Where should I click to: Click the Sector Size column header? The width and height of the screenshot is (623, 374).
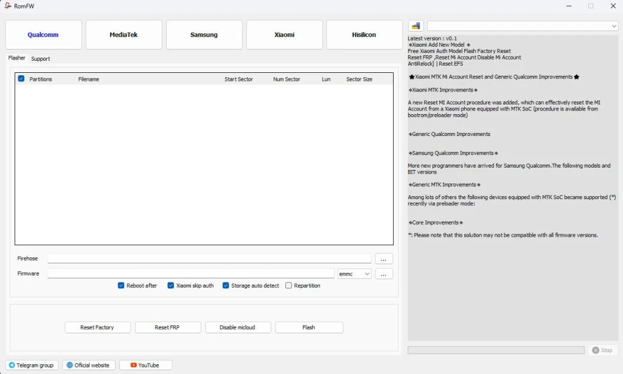click(359, 80)
